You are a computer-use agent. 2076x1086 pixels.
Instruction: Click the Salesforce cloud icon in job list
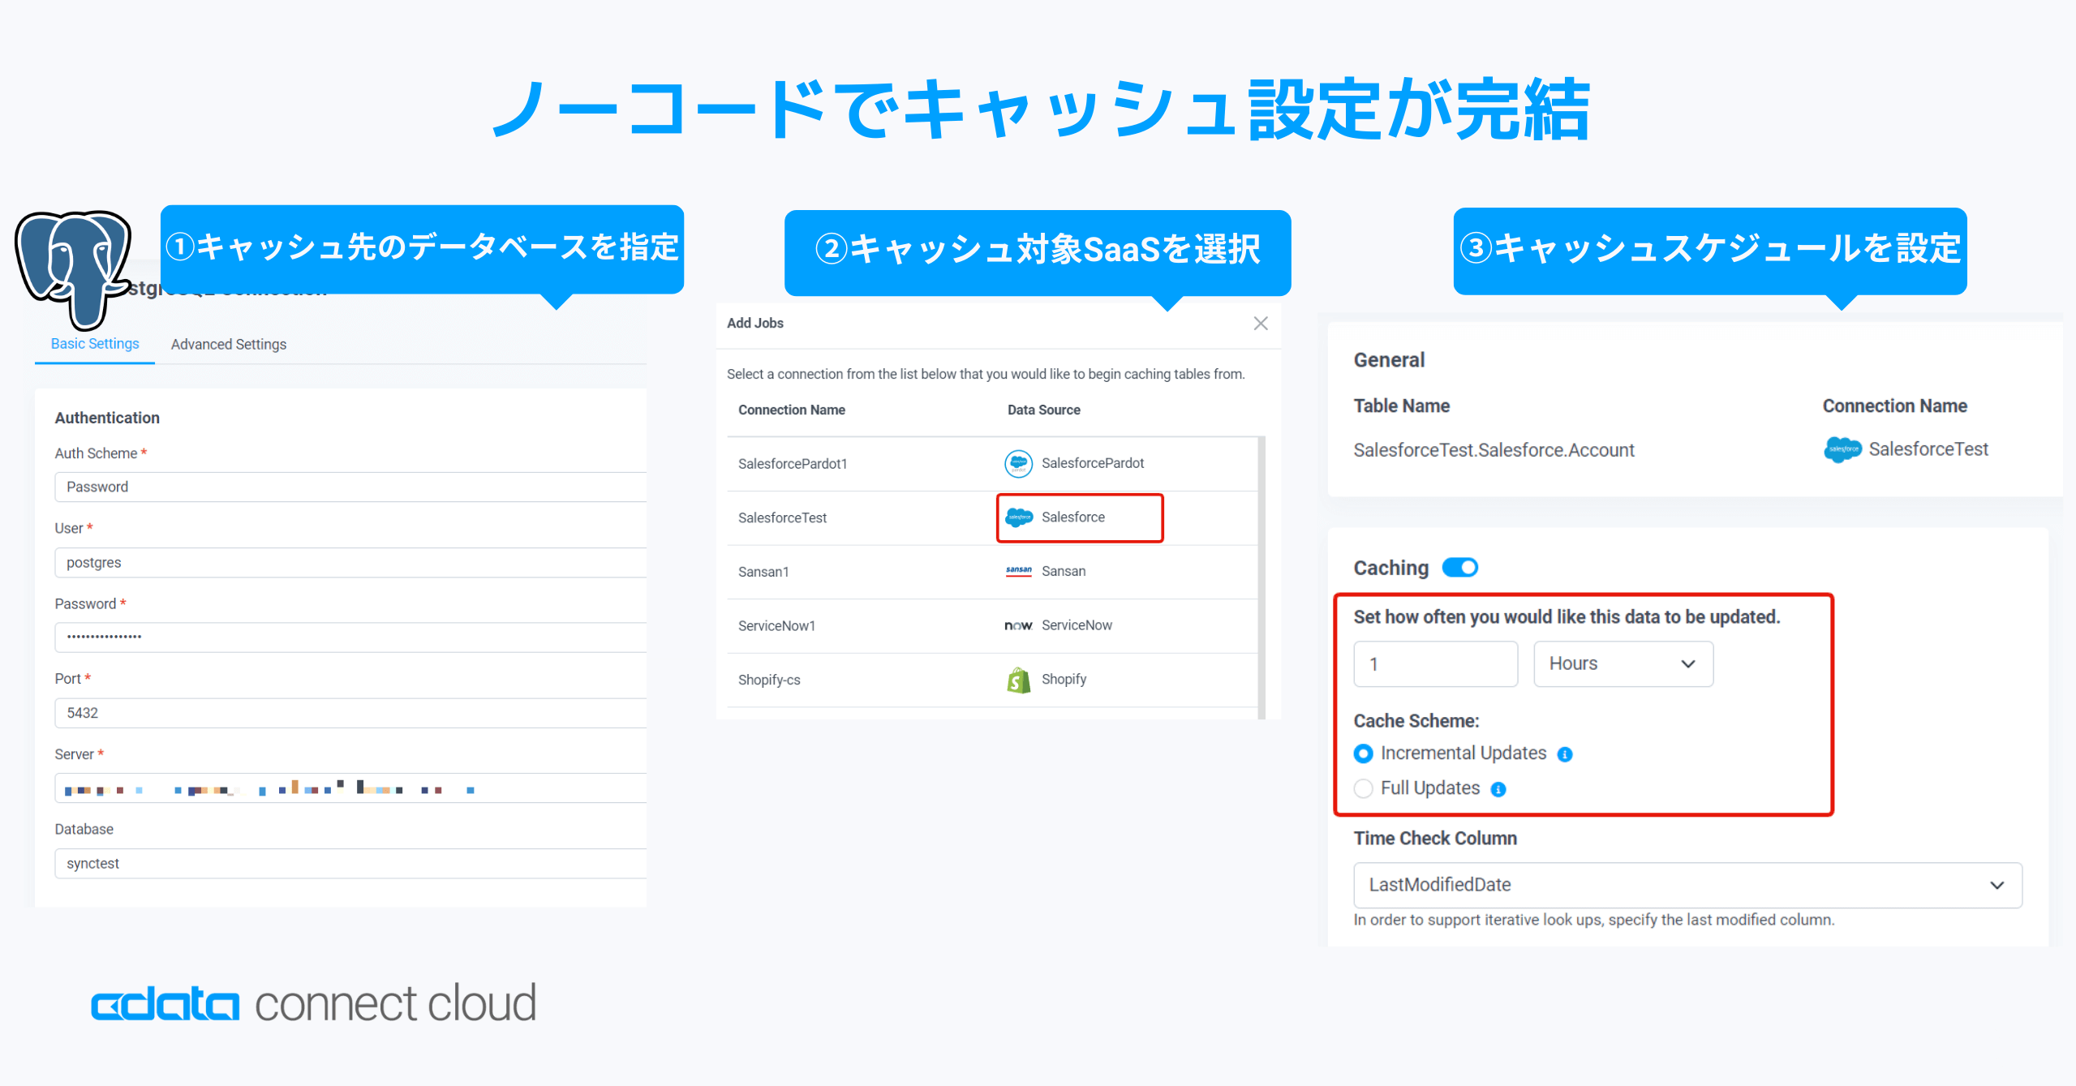click(x=1018, y=517)
